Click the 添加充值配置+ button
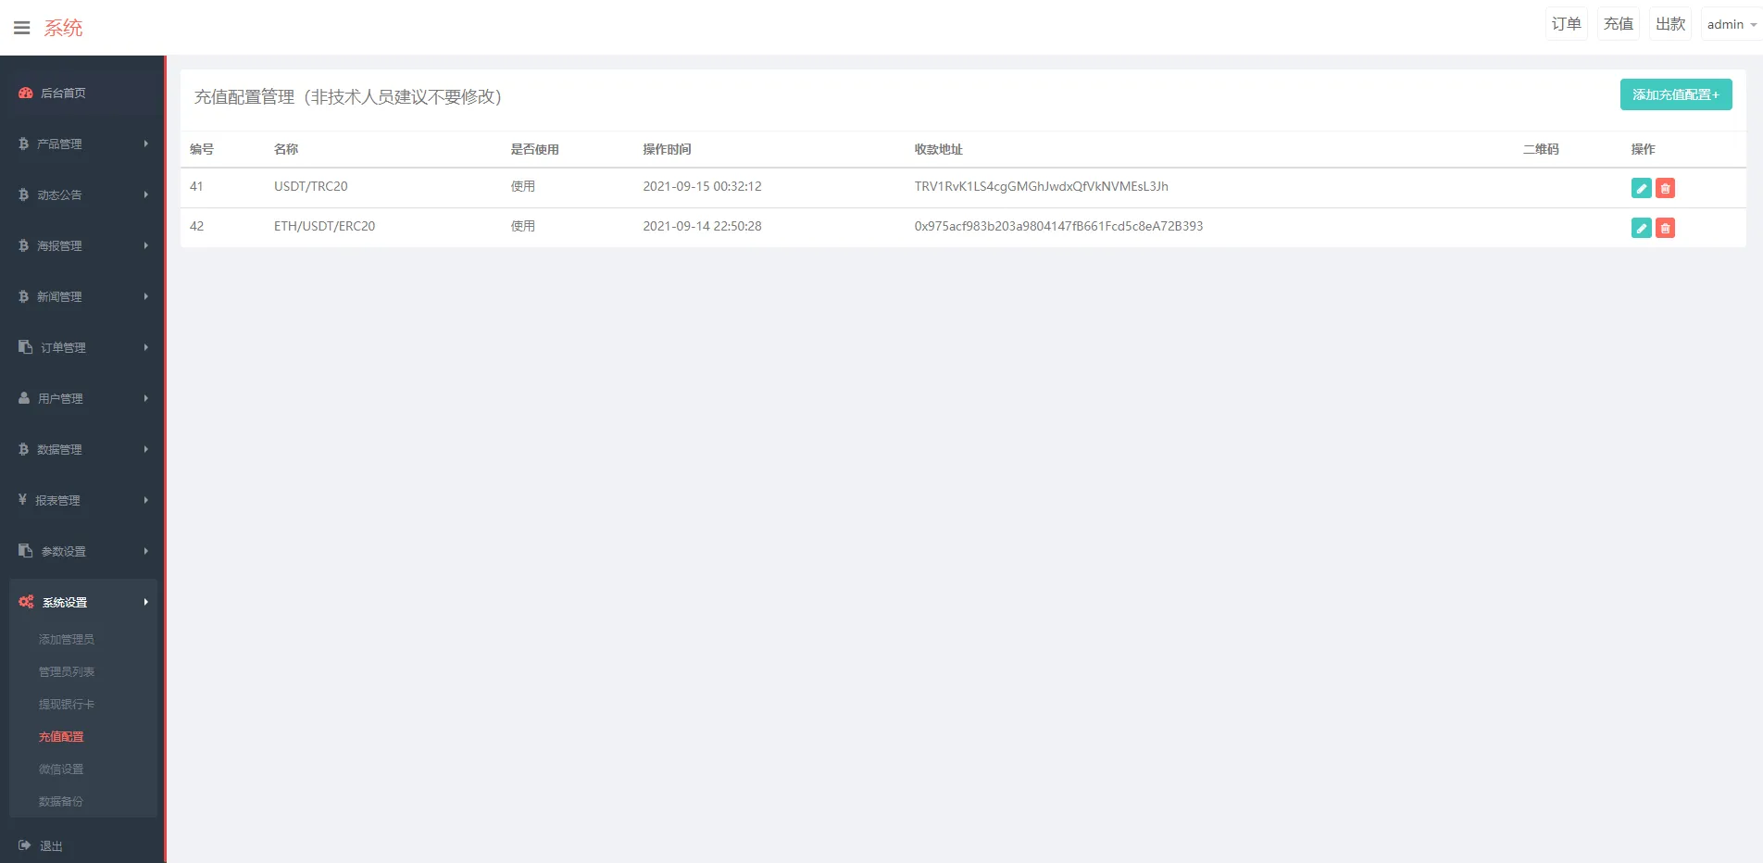 point(1675,94)
